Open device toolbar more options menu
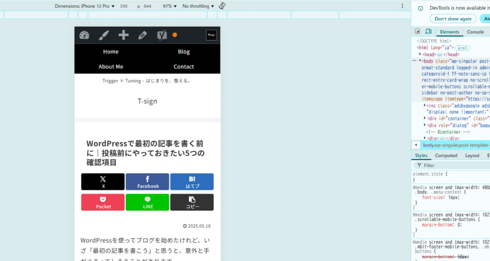This screenshot has height=261, width=490. coord(402,6)
